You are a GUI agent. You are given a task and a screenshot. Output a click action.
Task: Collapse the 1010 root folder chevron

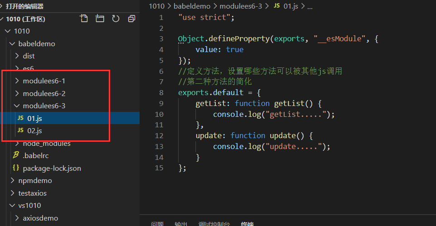coord(8,31)
